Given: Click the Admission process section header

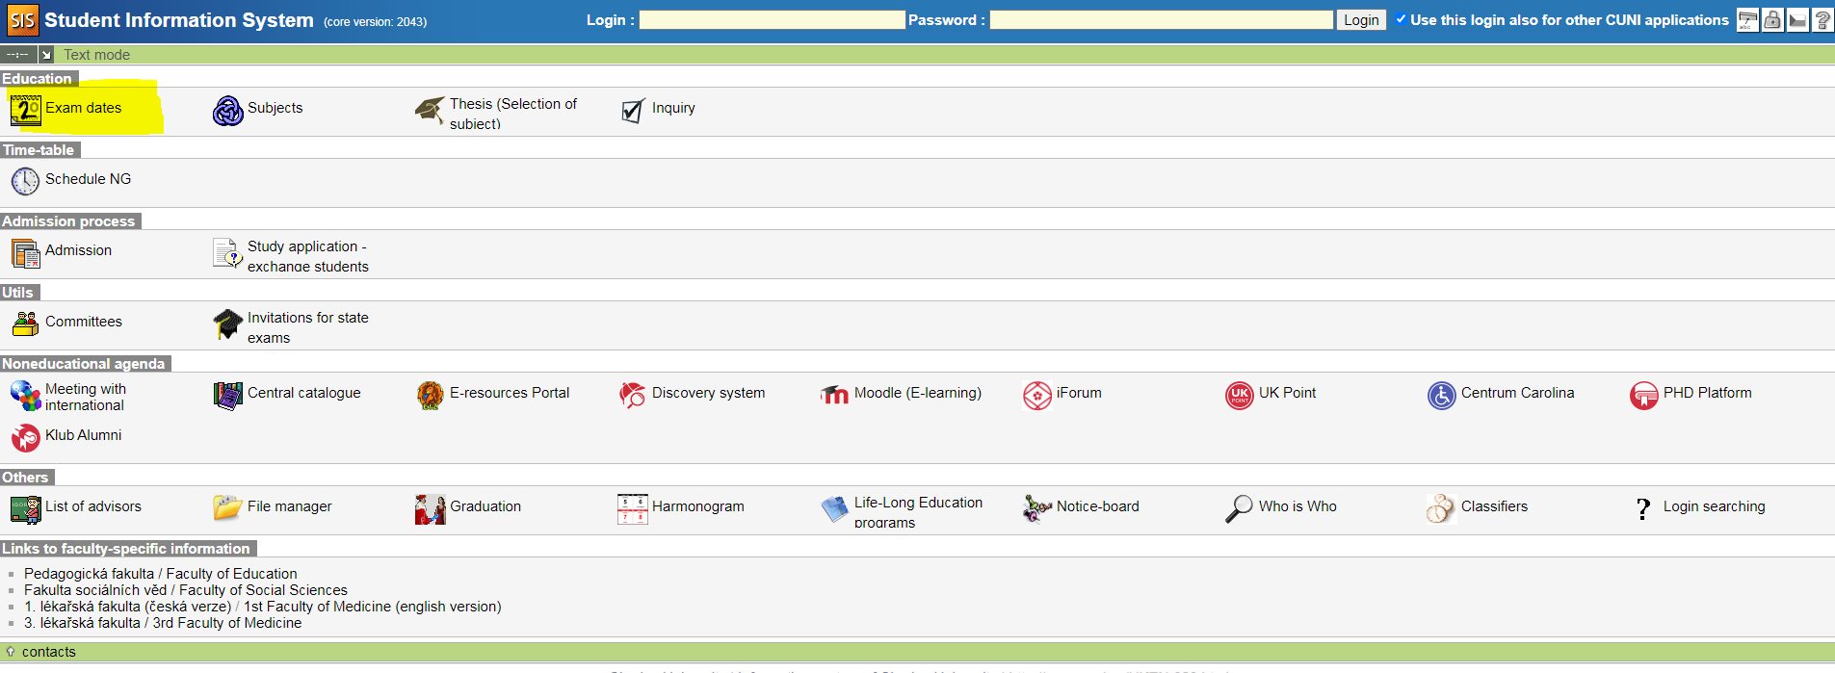Looking at the screenshot, I should coord(69,221).
